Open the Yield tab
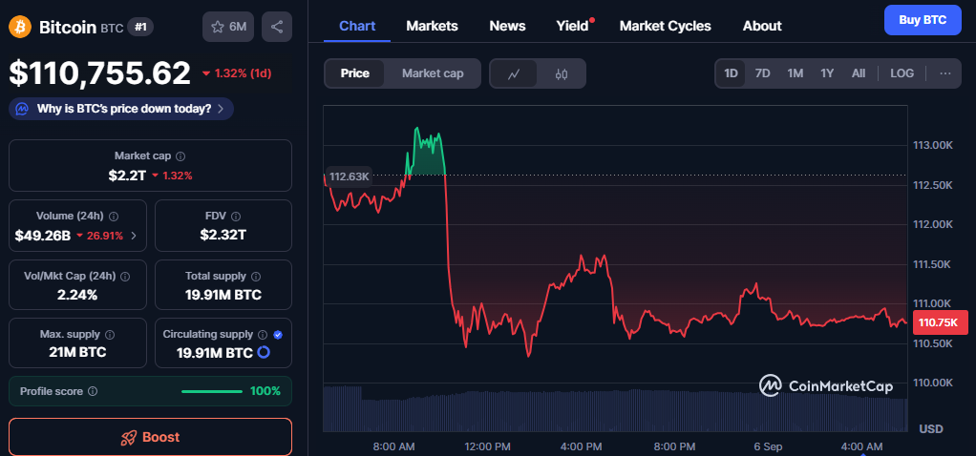The height and width of the screenshot is (456, 976). (573, 26)
